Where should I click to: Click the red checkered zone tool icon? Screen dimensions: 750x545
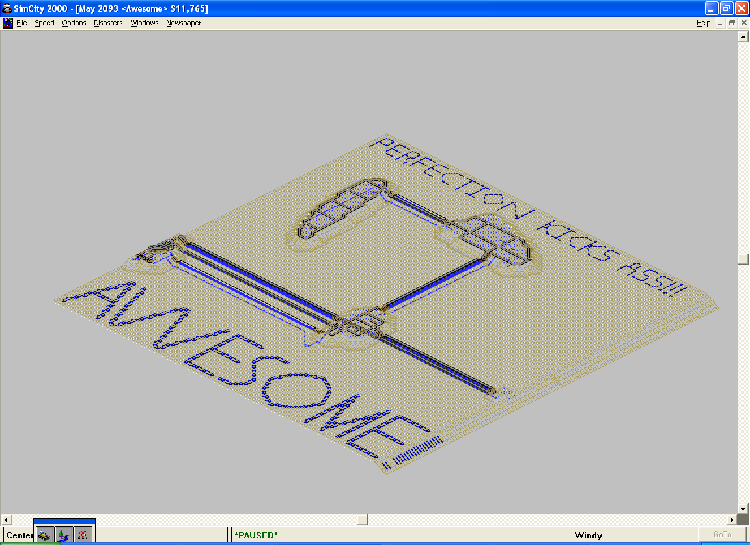pos(83,535)
